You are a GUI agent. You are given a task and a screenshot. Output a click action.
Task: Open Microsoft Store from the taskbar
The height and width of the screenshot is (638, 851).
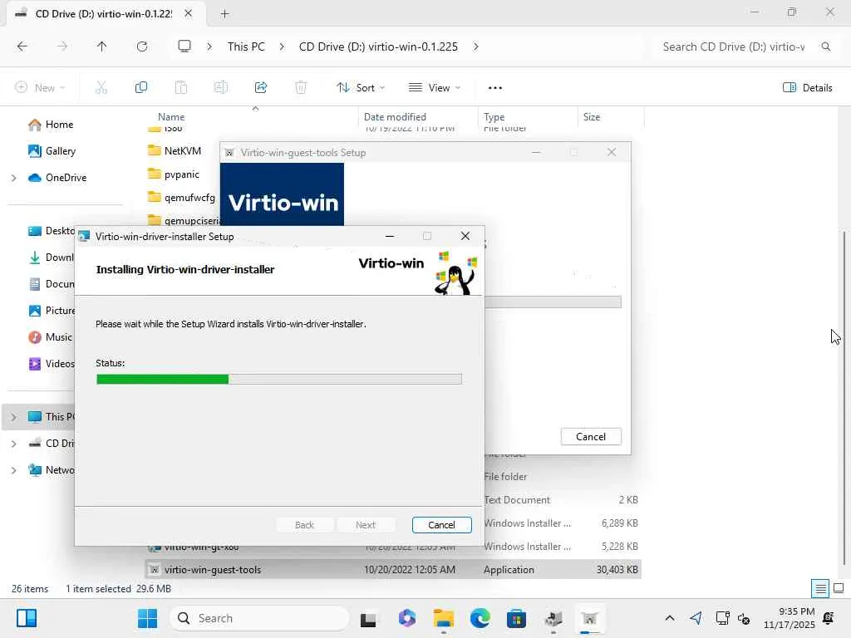tap(517, 618)
